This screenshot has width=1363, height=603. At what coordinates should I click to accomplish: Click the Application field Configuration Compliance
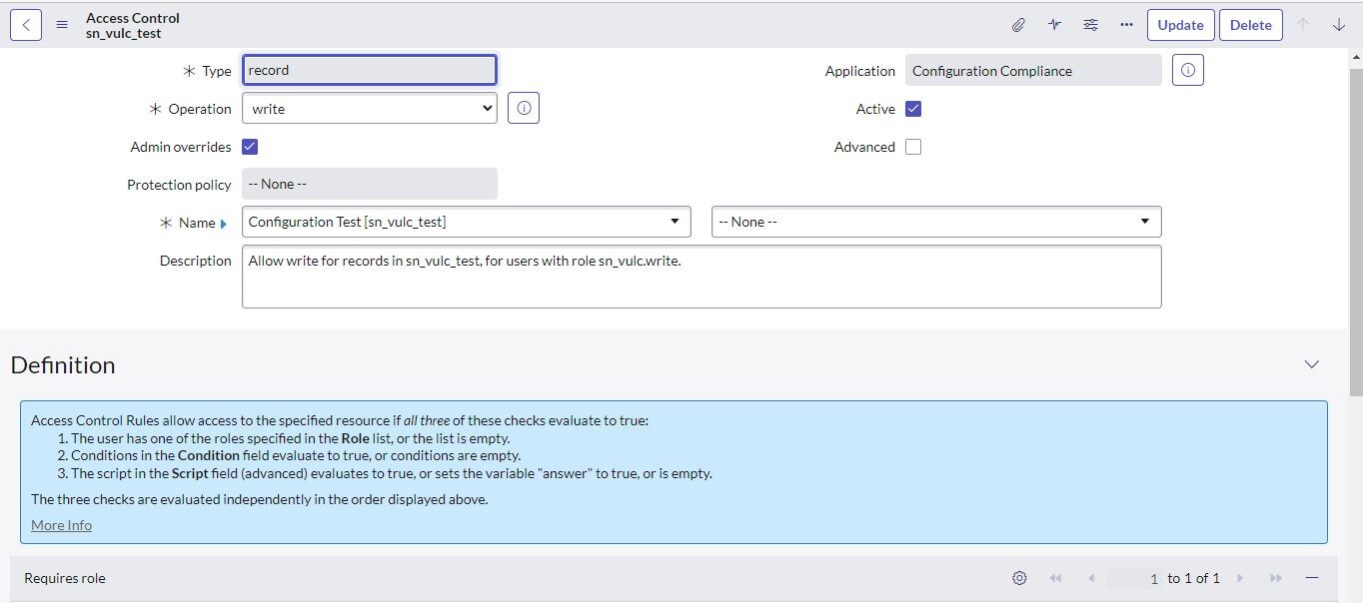[1033, 70]
